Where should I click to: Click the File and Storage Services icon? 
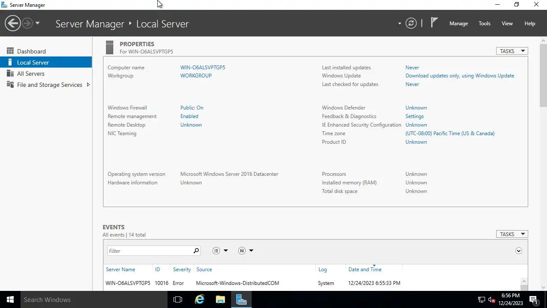[10, 84]
